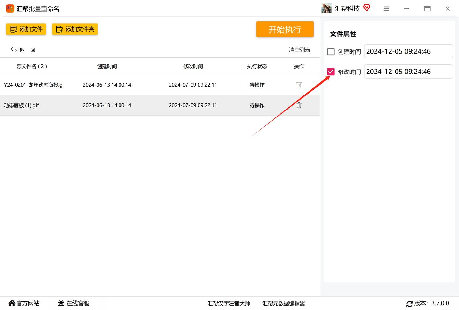Click the 汇帮科技 account name
The image size is (459, 310).
click(x=347, y=9)
